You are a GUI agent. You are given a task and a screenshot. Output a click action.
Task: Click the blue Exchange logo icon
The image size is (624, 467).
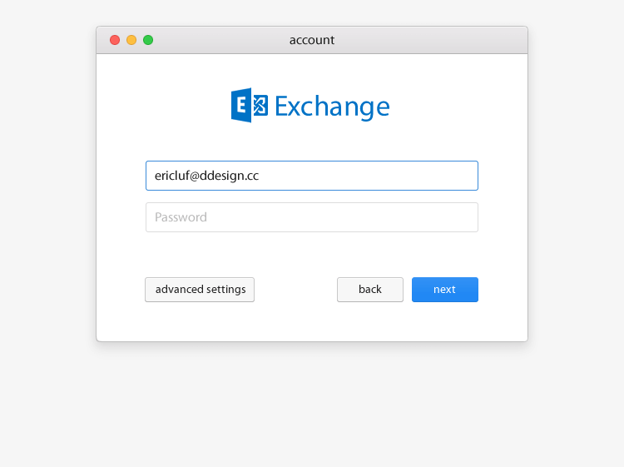(x=250, y=106)
